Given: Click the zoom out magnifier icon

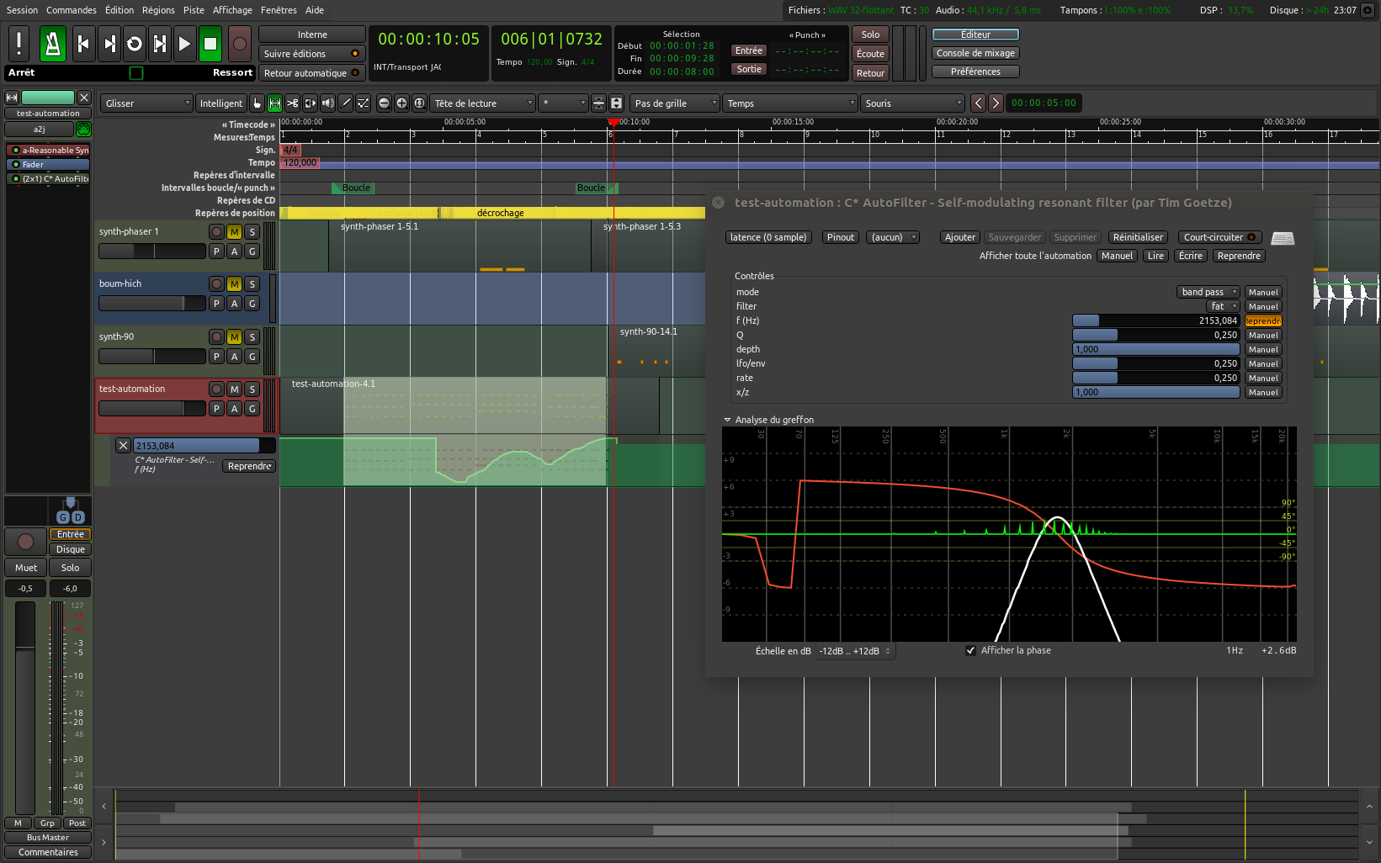Looking at the screenshot, I should [x=384, y=103].
